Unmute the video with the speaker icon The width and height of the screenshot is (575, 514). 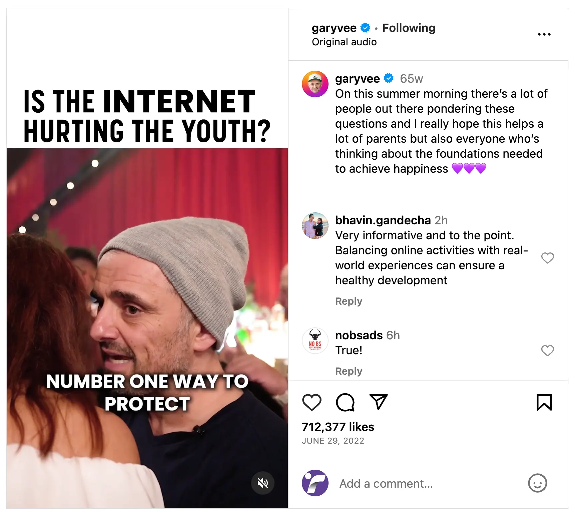click(x=263, y=483)
